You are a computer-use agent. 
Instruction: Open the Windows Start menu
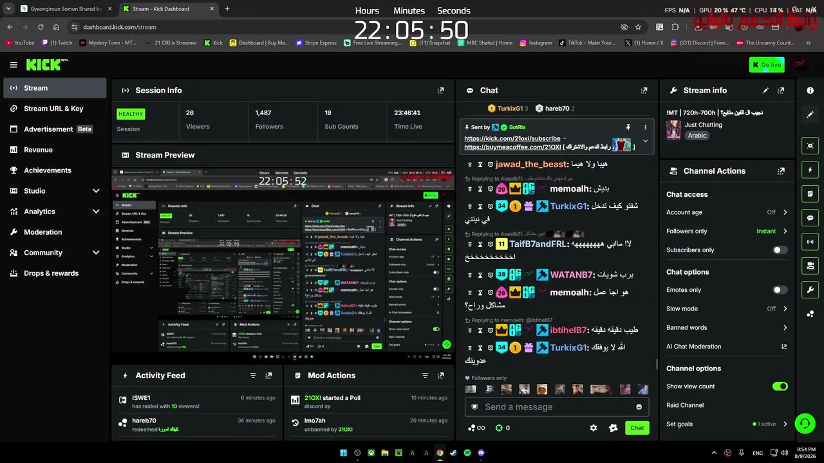(x=343, y=453)
